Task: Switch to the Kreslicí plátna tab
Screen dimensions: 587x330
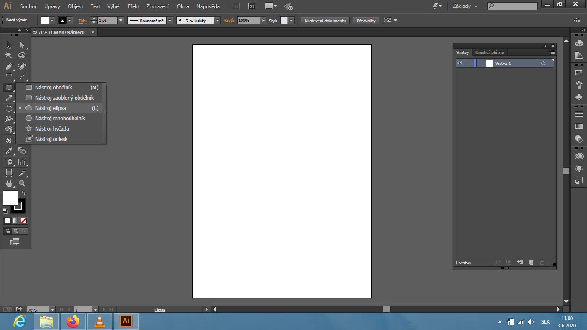Action: click(489, 52)
